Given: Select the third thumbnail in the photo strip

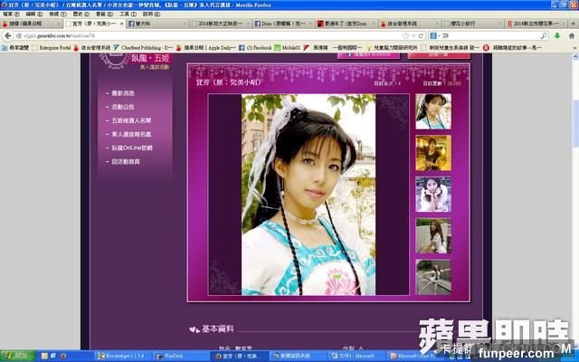Looking at the screenshot, I should click(432, 194).
